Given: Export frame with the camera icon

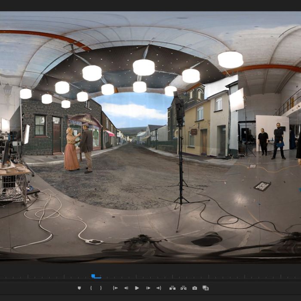Looking at the screenshot, I should [x=195, y=288].
